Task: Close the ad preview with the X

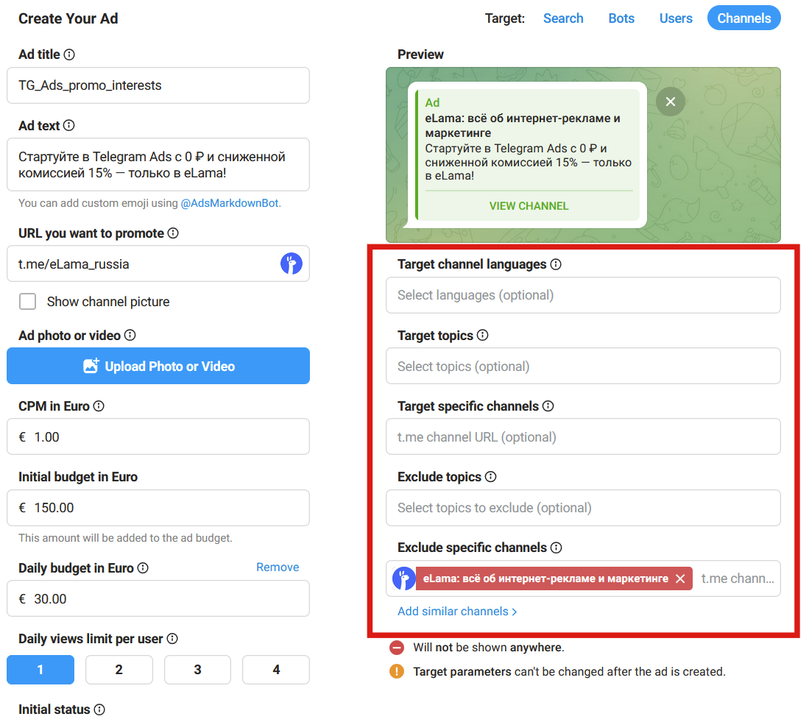Action: point(670,102)
